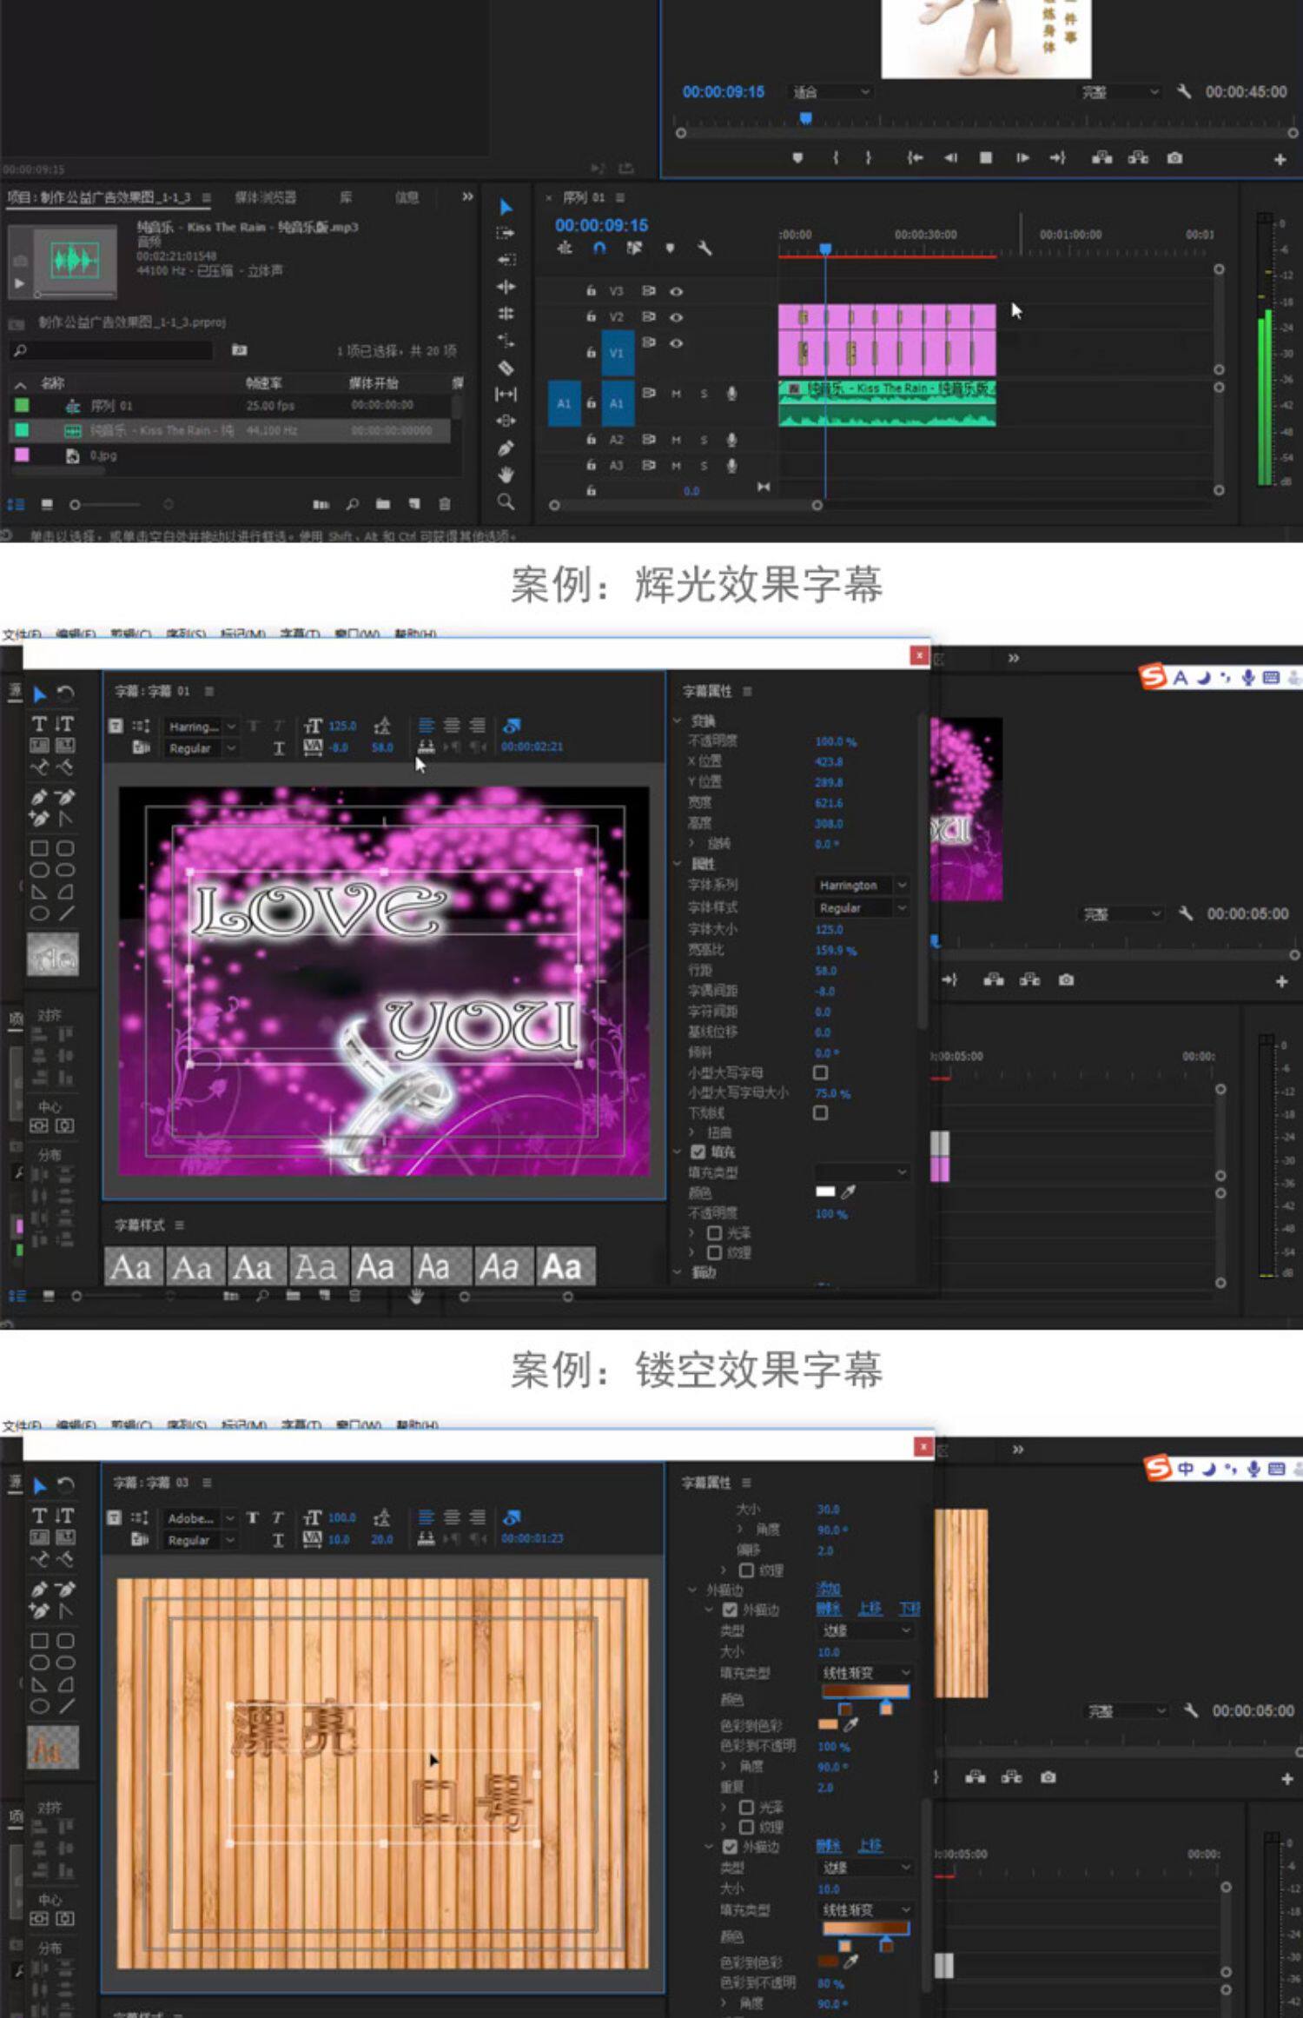This screenshot has width=1303, height=2018.
Task: Center-align the text in 字幕 01 toolbar
Action: (452, 726)
